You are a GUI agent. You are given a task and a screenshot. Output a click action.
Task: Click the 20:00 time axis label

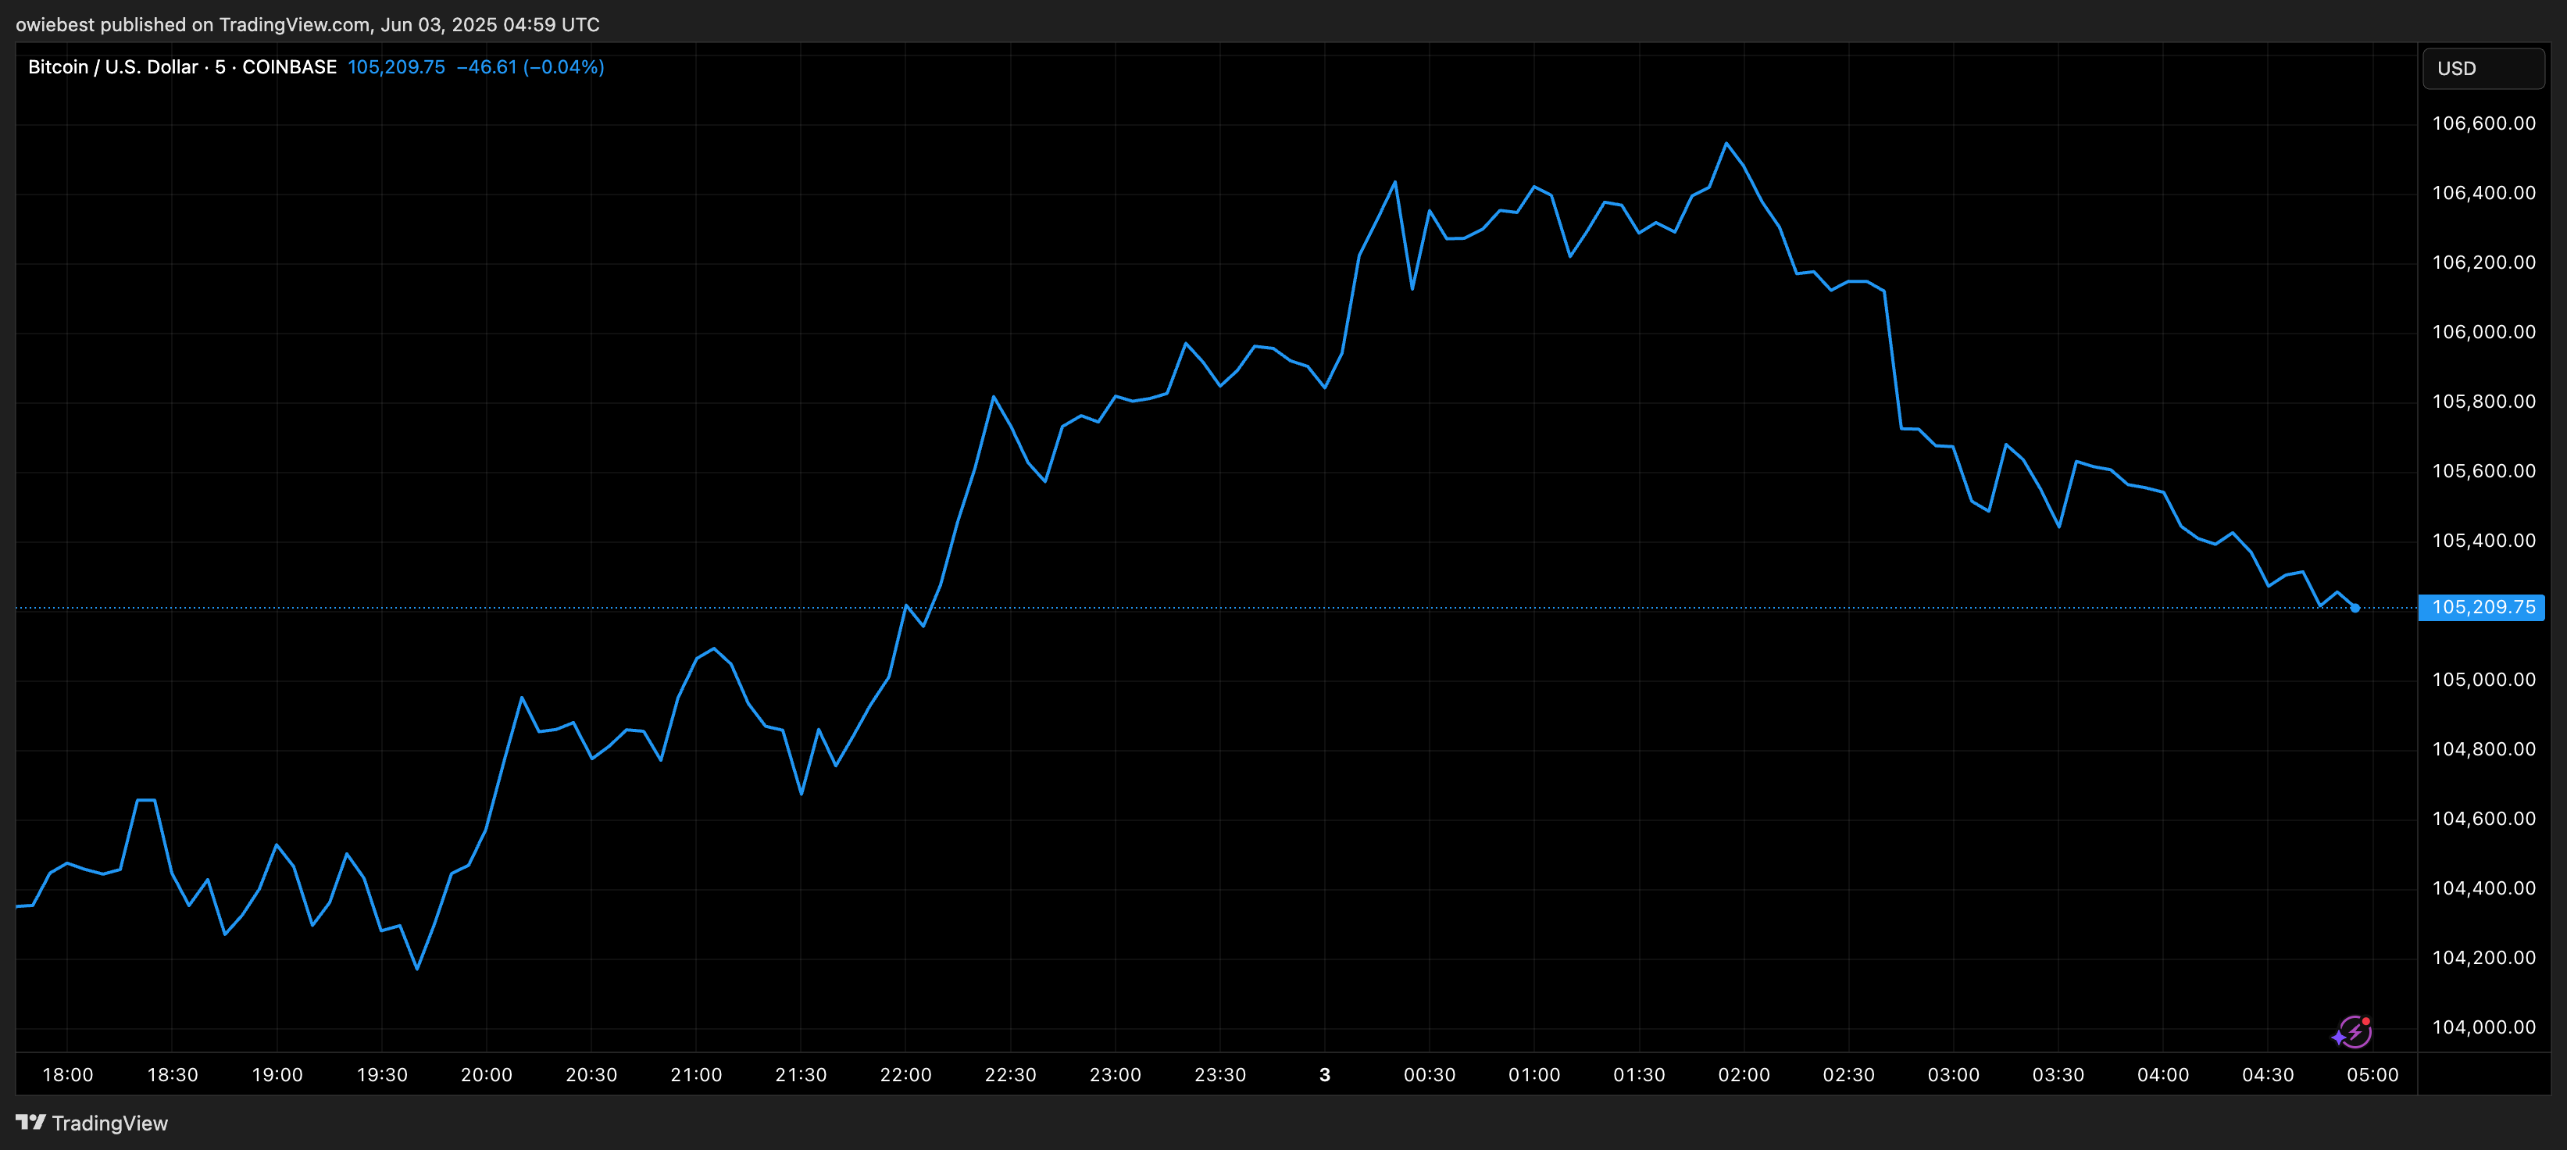pyautogui.click(x=487, y=1074)
